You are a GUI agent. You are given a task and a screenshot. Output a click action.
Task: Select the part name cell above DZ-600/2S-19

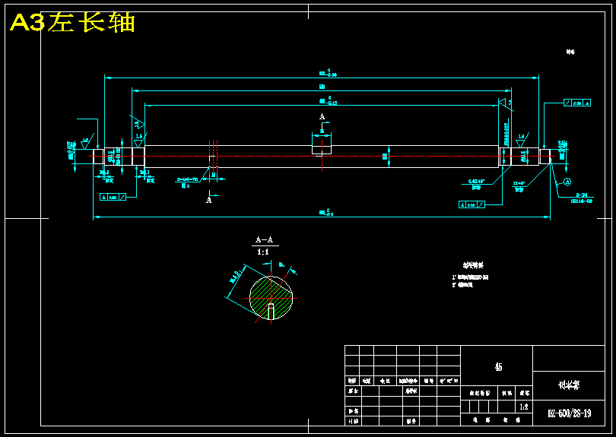pyautogui.click(x=569, y=385)
